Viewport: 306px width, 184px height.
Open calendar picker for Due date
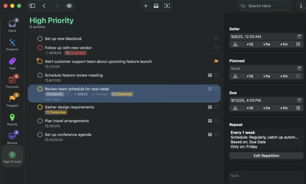coord(299,100)
